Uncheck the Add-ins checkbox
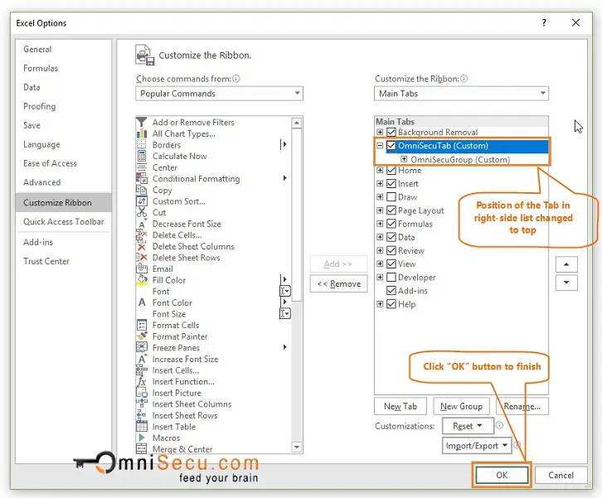The height and width of the screenshot is (498, 602). tap(391, 291)
